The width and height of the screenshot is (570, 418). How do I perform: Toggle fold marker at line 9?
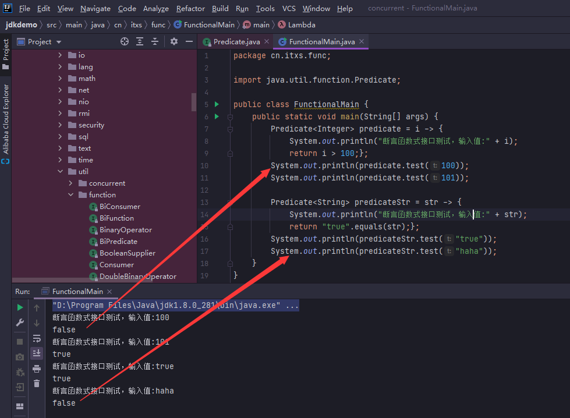(x=230, y=154)
